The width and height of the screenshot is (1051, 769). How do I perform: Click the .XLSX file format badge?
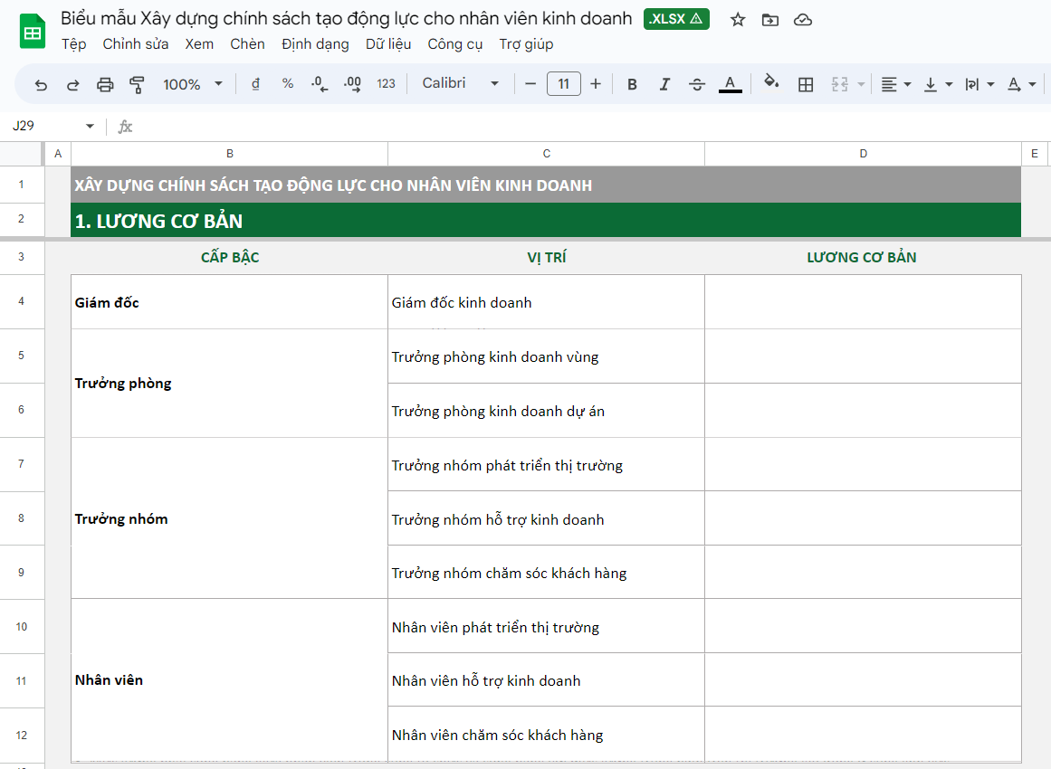tap(676, 19)
